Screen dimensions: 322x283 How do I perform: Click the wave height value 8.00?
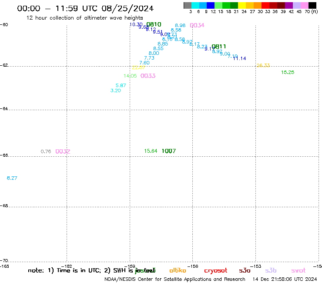(154, 53)
